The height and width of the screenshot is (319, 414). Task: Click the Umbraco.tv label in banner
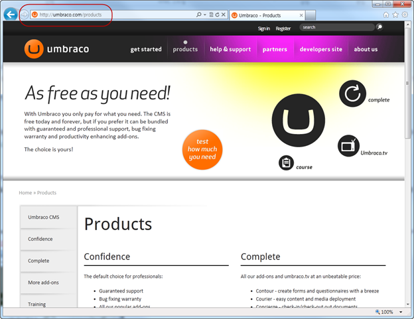pos(374,153)
